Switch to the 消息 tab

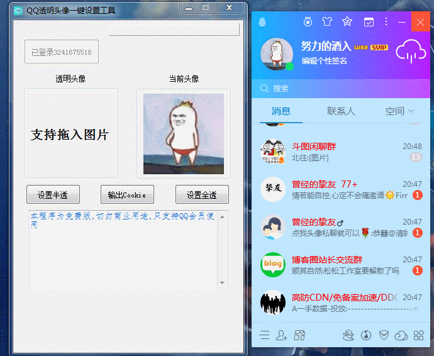[281, 111]
